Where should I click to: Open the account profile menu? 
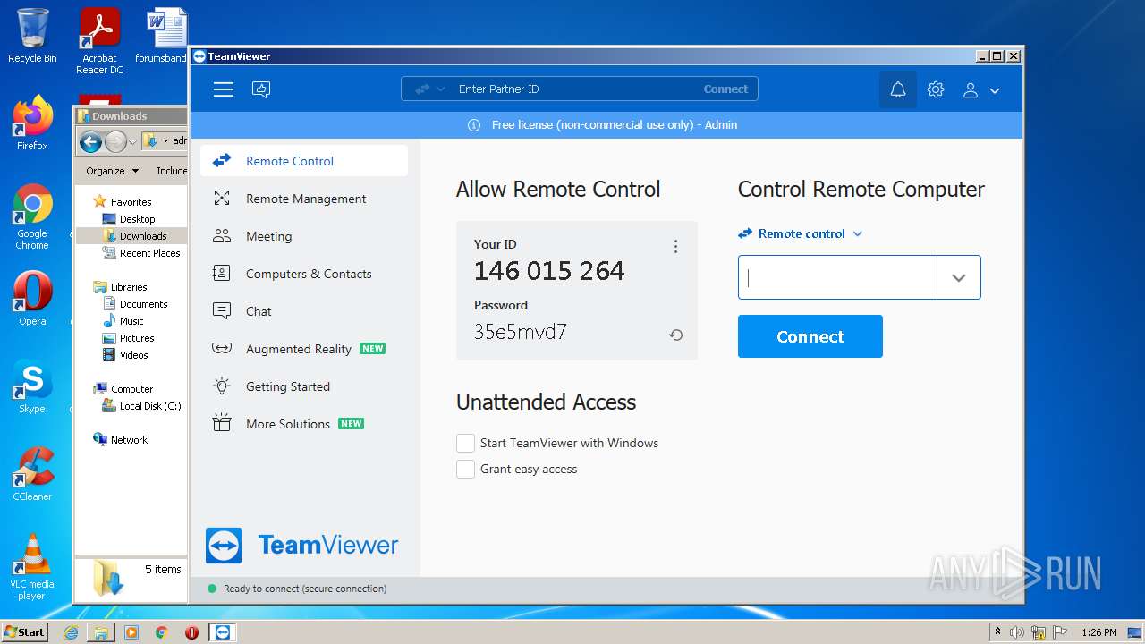980,89
